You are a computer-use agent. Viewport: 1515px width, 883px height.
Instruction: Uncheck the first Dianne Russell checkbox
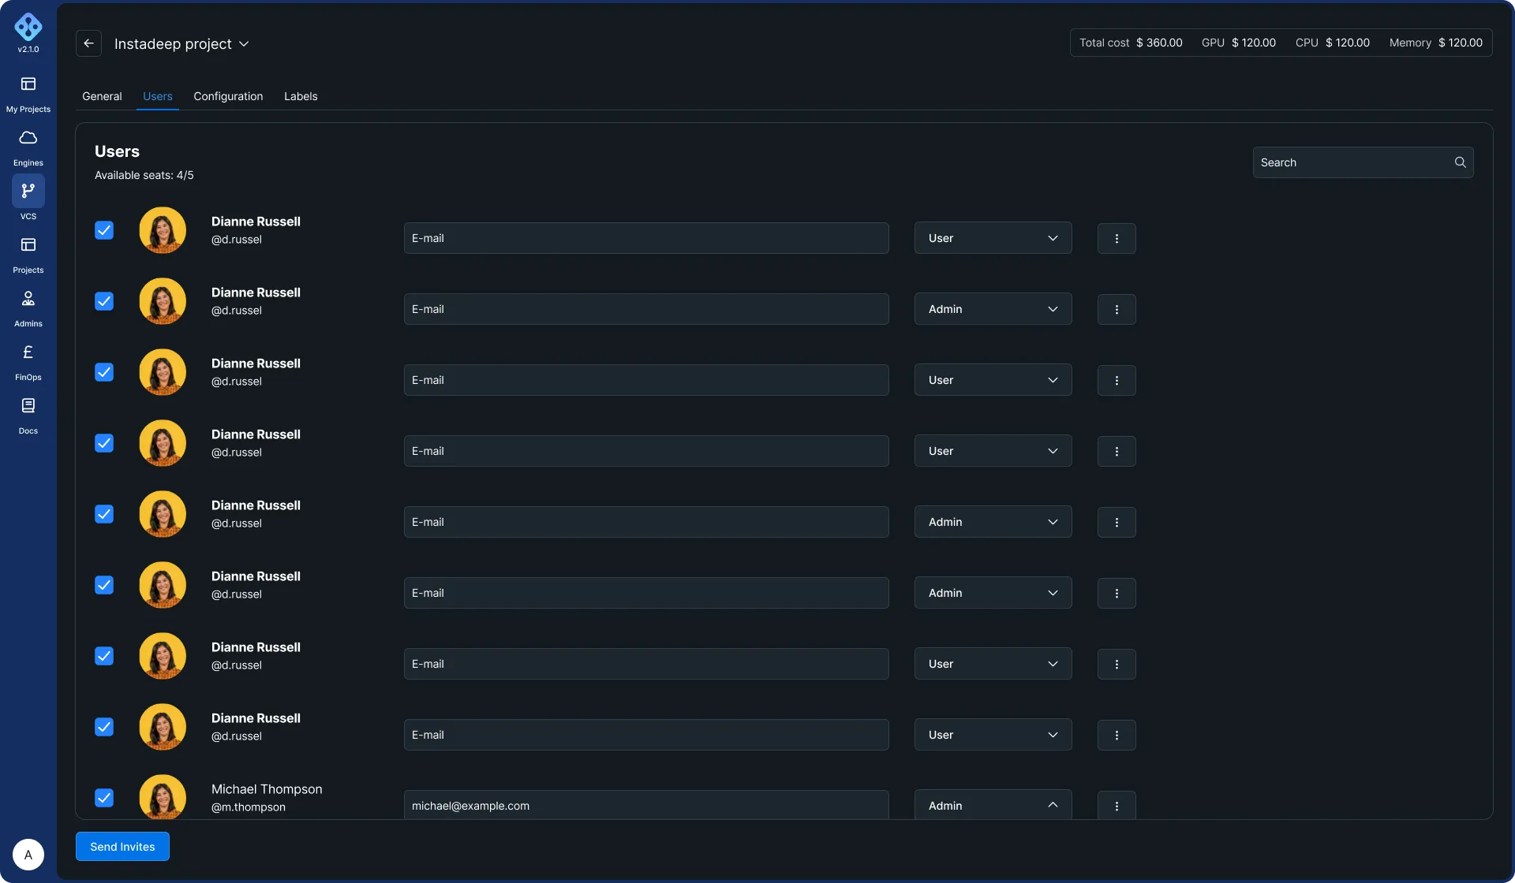[104, 230]
